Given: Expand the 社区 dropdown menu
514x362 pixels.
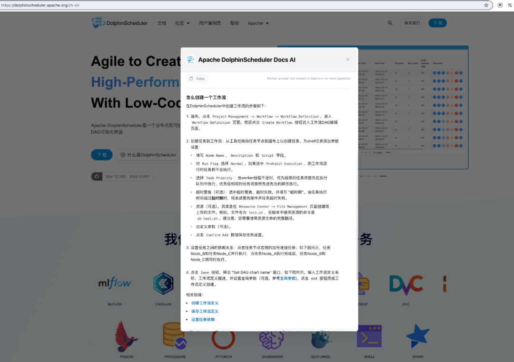Looking at the screenshot, I should (182, 23).
